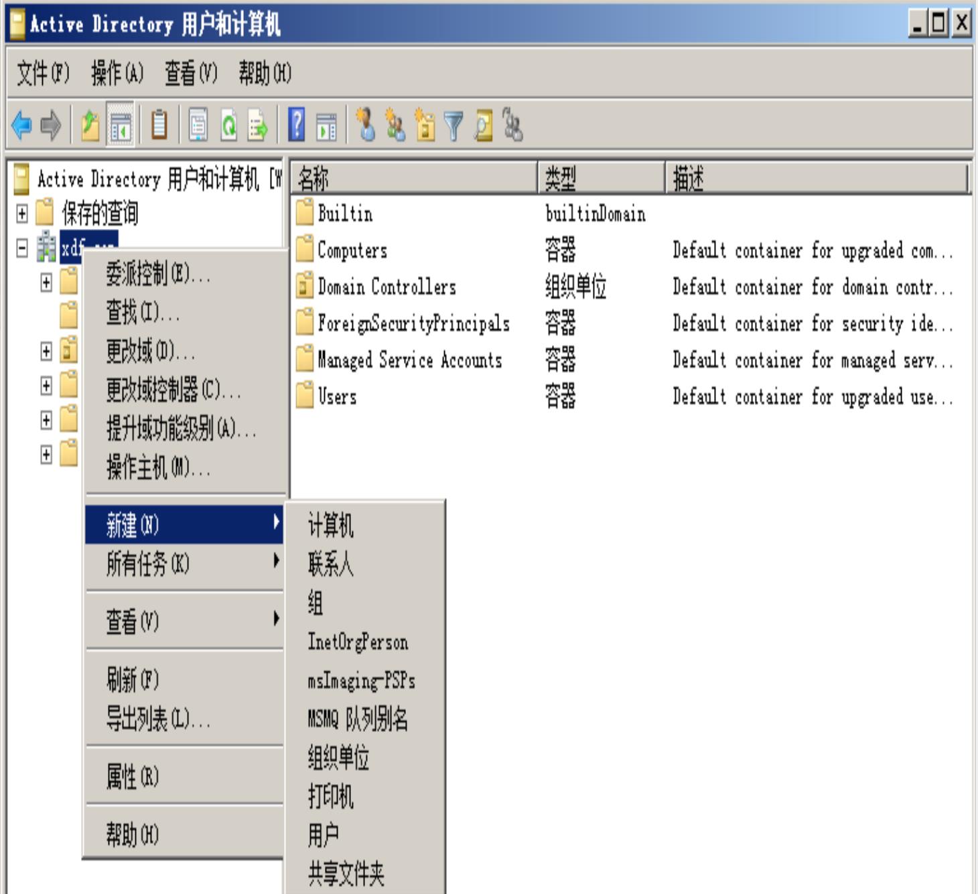The width and height of the screenshot is (978, 894).
Task: Sort by the 类型 column header
Action: (x=602, y=178)
